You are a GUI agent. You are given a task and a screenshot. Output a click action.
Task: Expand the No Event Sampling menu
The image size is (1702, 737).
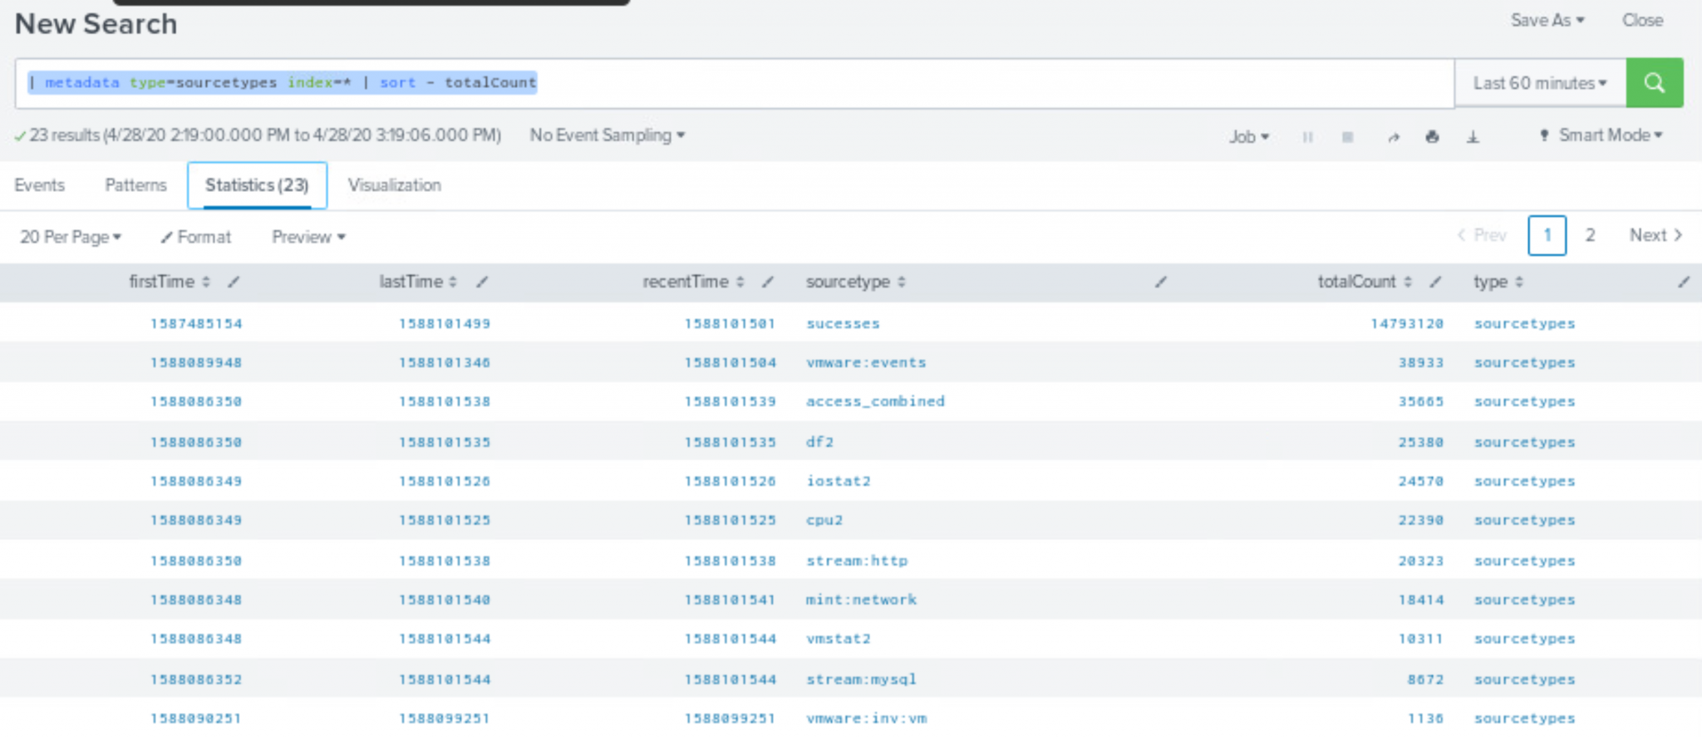point(608,135)
